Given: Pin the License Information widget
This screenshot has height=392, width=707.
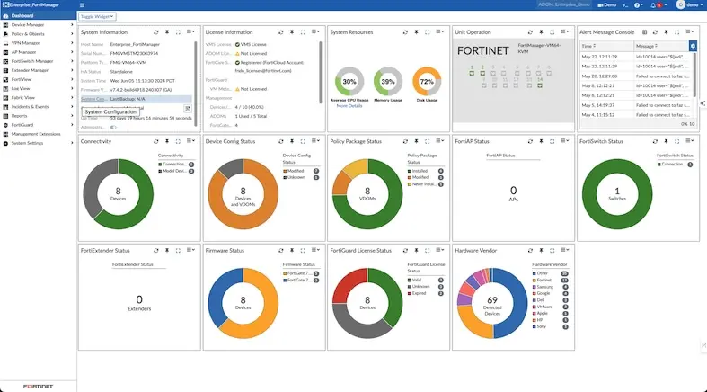Looking at the screenshot, I should click(x=291, y=32).
